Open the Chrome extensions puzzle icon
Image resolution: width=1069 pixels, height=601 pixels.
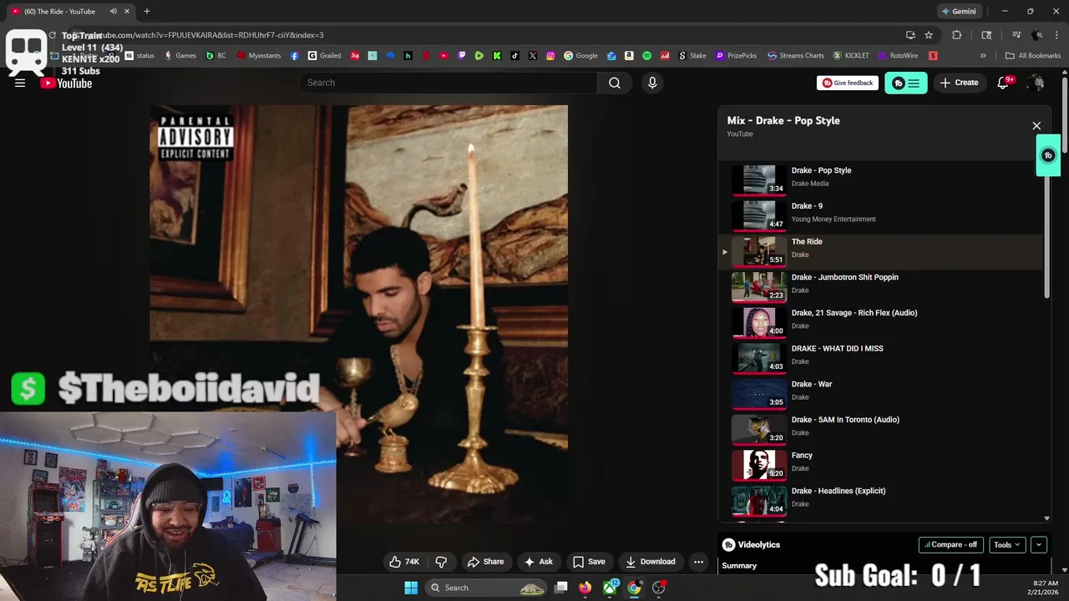point(957,35)
